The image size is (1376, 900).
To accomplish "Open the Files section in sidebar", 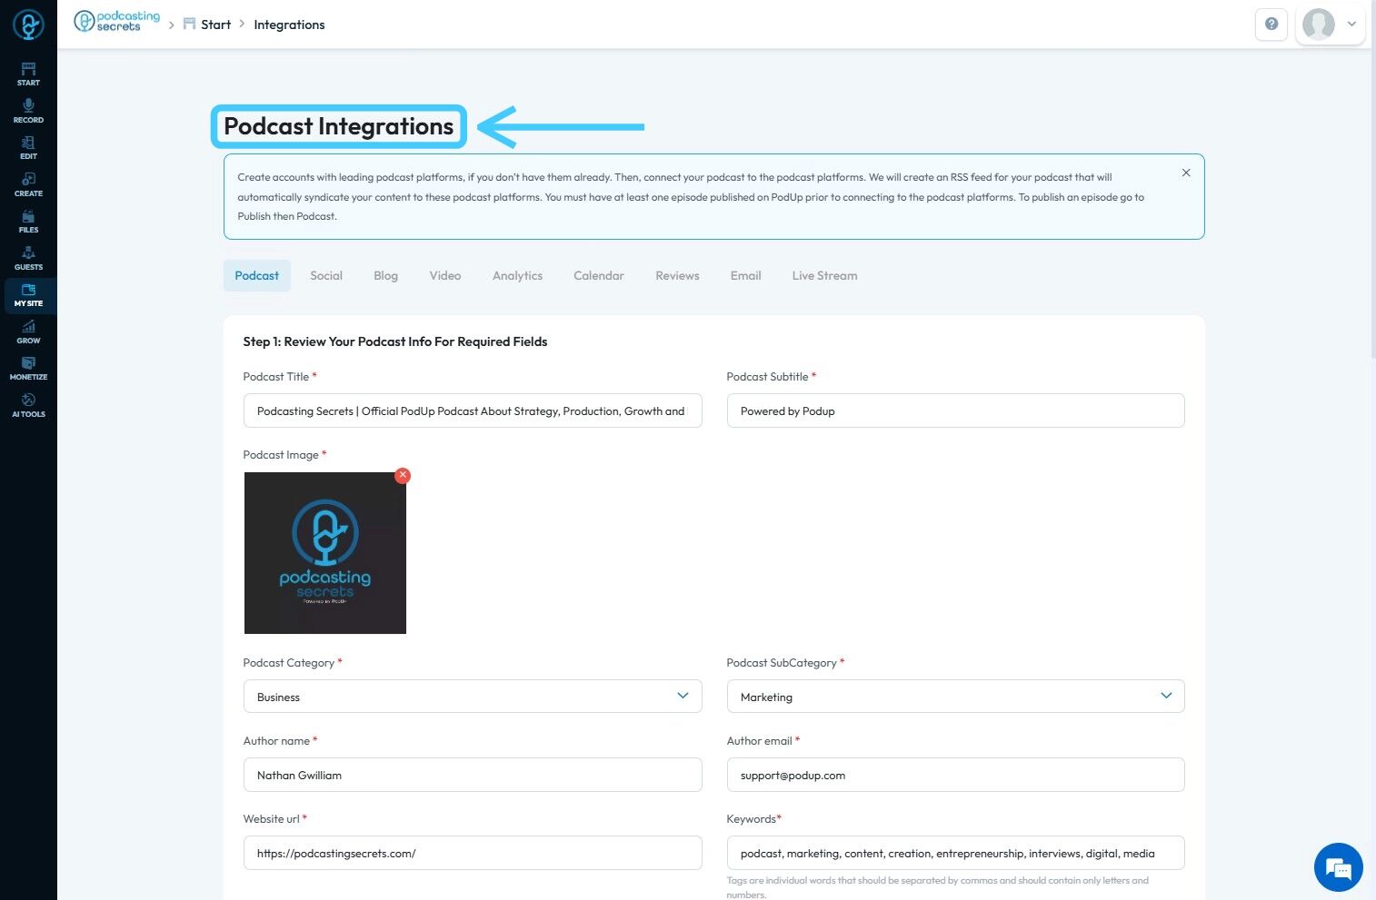I will [28, 222].
